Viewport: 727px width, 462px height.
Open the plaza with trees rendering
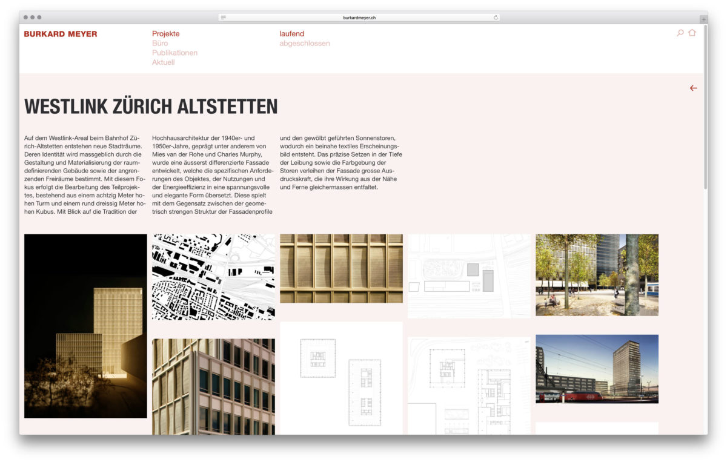(x=597, y=275)
